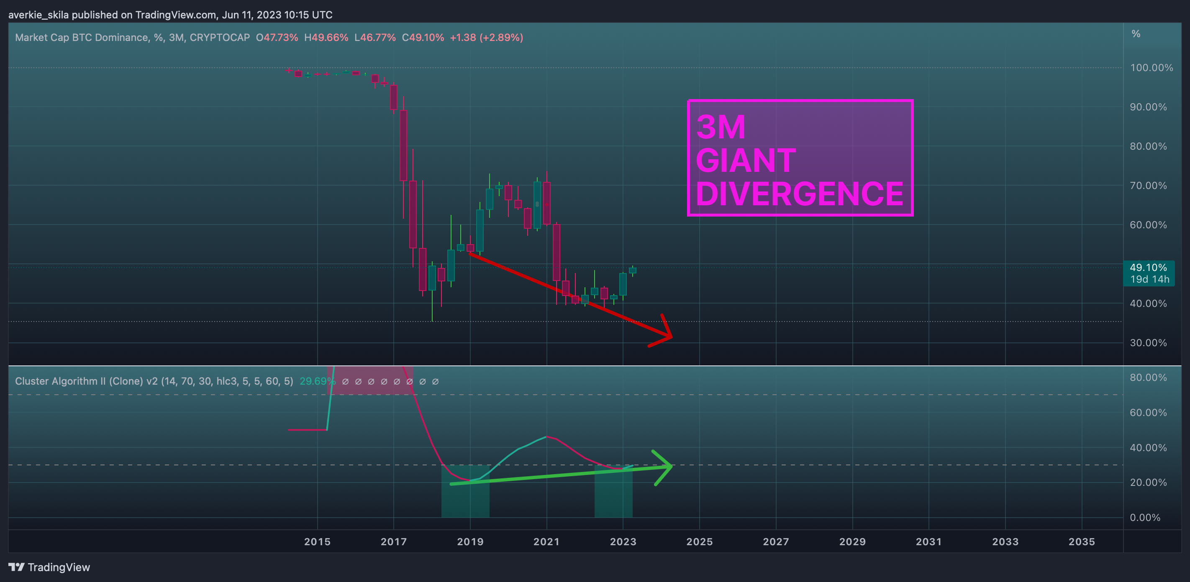Click the current price label 49.10%
1190x582 pixels.
tap(1148, 267)
